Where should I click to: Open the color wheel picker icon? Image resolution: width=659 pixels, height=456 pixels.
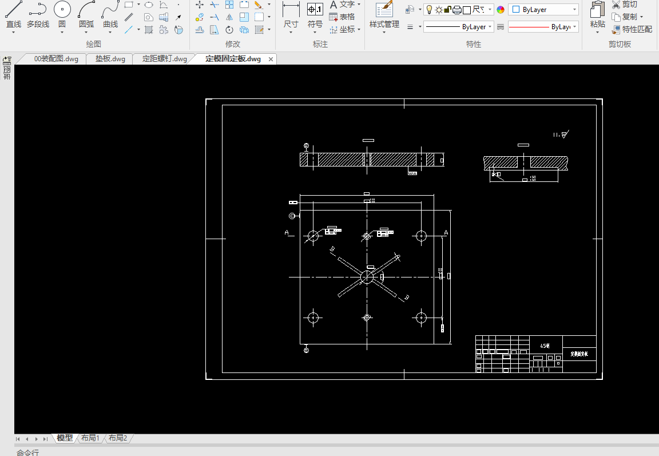click(501, 10)
